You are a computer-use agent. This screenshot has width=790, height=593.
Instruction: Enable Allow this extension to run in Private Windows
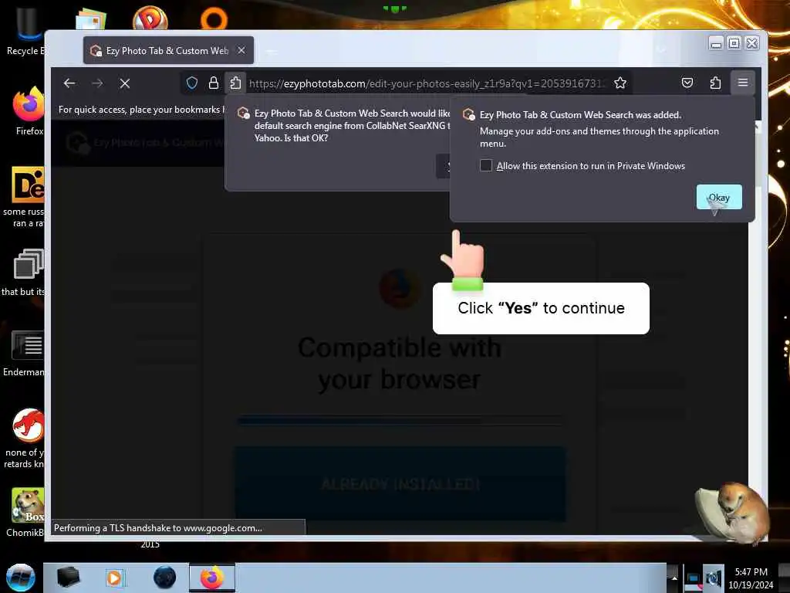click(x=486, y=165)
